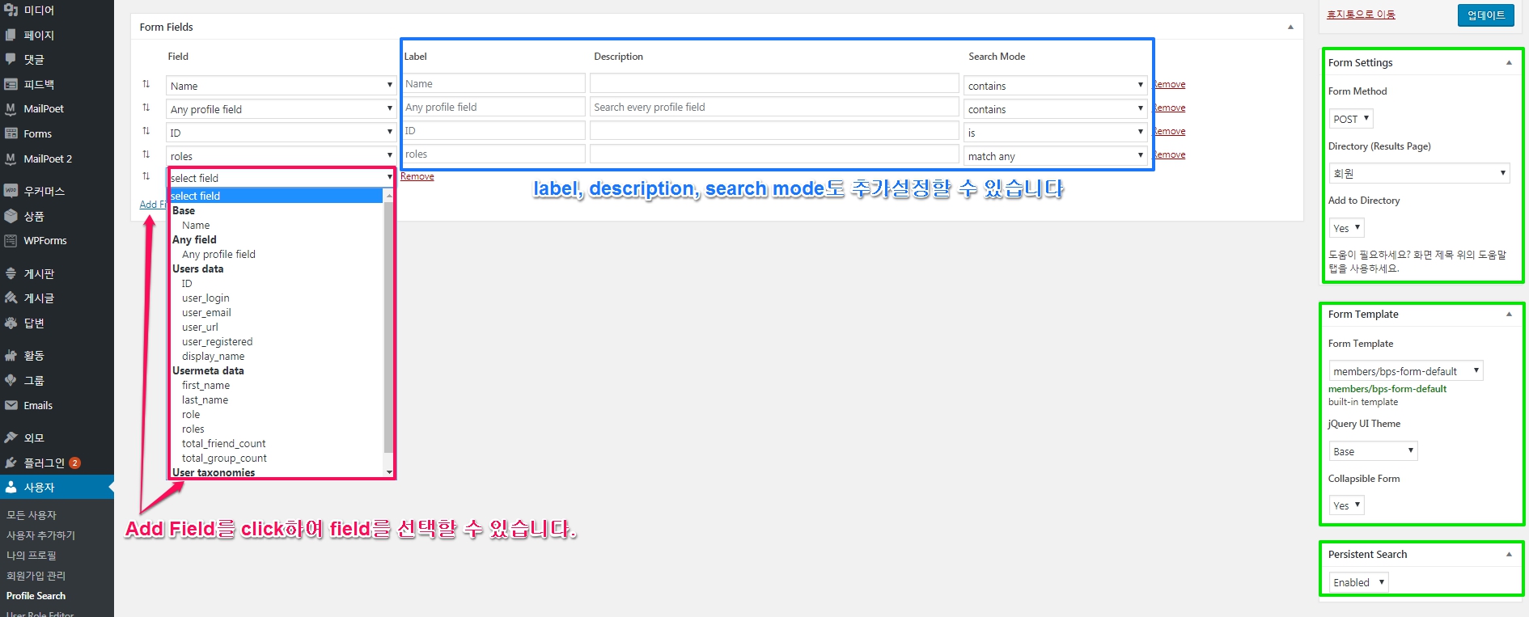Click the MailPoet 2 icon in sidebar
The width and height of the screenshot is (1529, 617).
click(x=11, y=158)
